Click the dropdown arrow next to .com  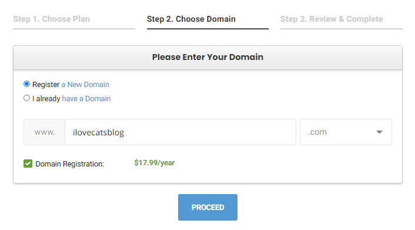(x=379, y=132)
